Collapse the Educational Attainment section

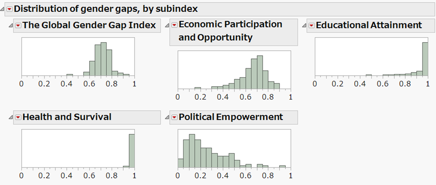(x=305, y=26)
